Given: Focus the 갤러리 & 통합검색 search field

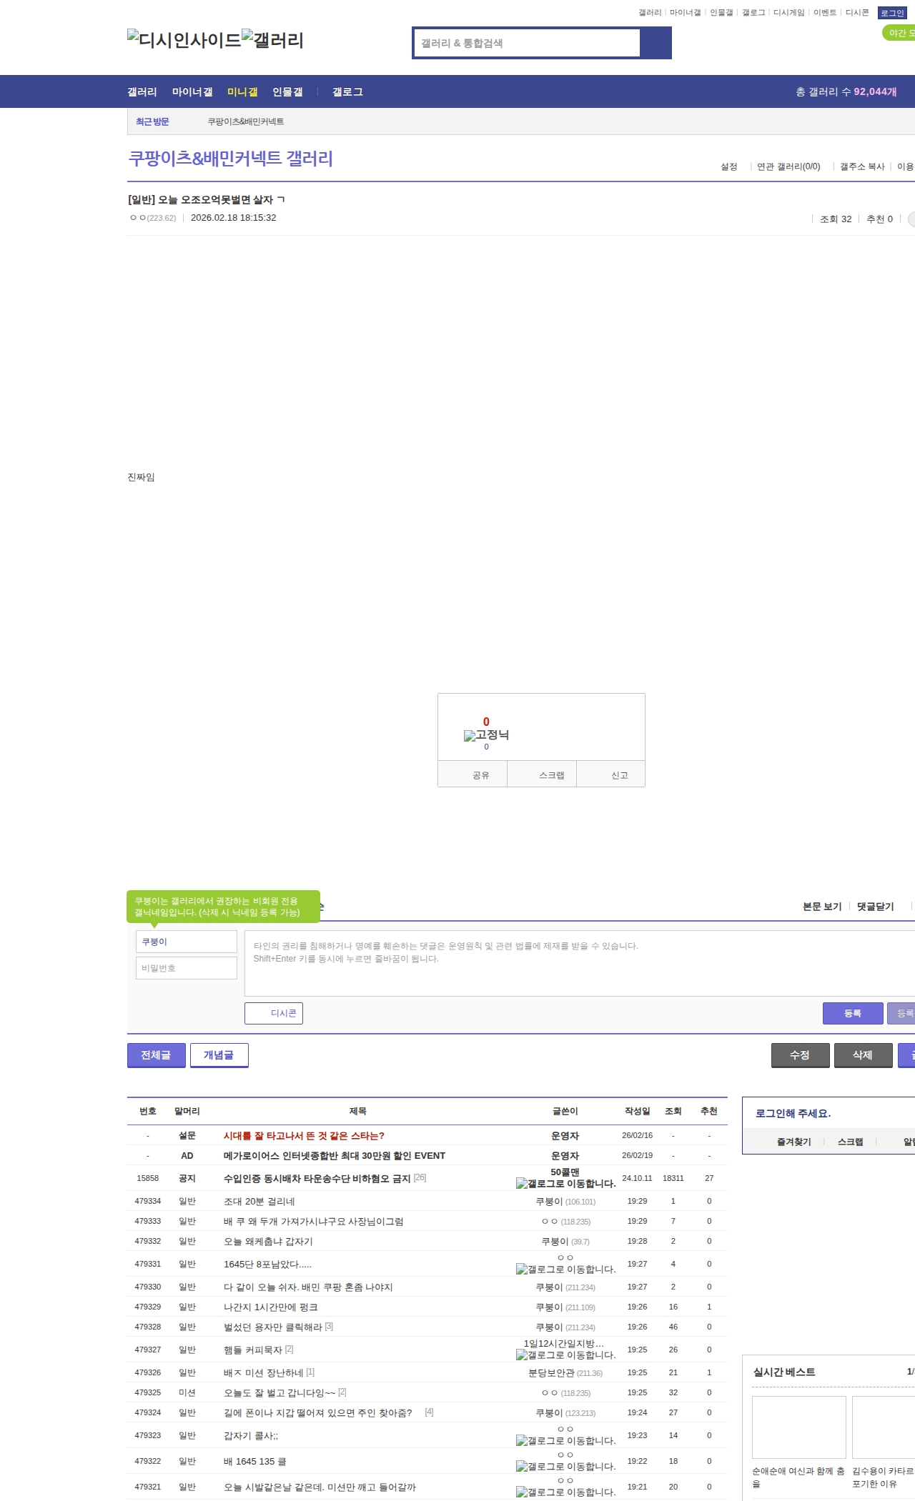Looking at the screenshot, I should pos(527,43).
